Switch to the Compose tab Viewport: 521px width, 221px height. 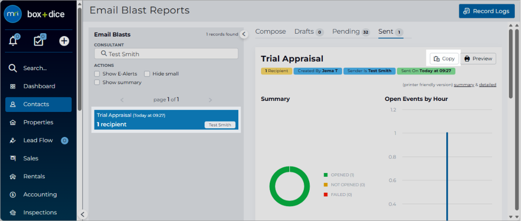271,31
